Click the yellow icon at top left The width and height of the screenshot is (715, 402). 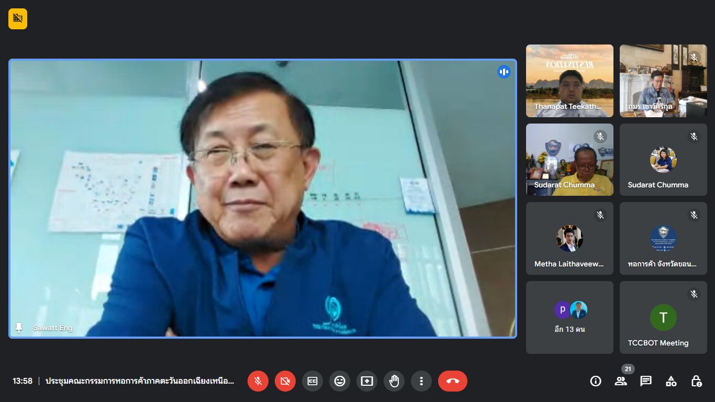[x=18, y=19]
